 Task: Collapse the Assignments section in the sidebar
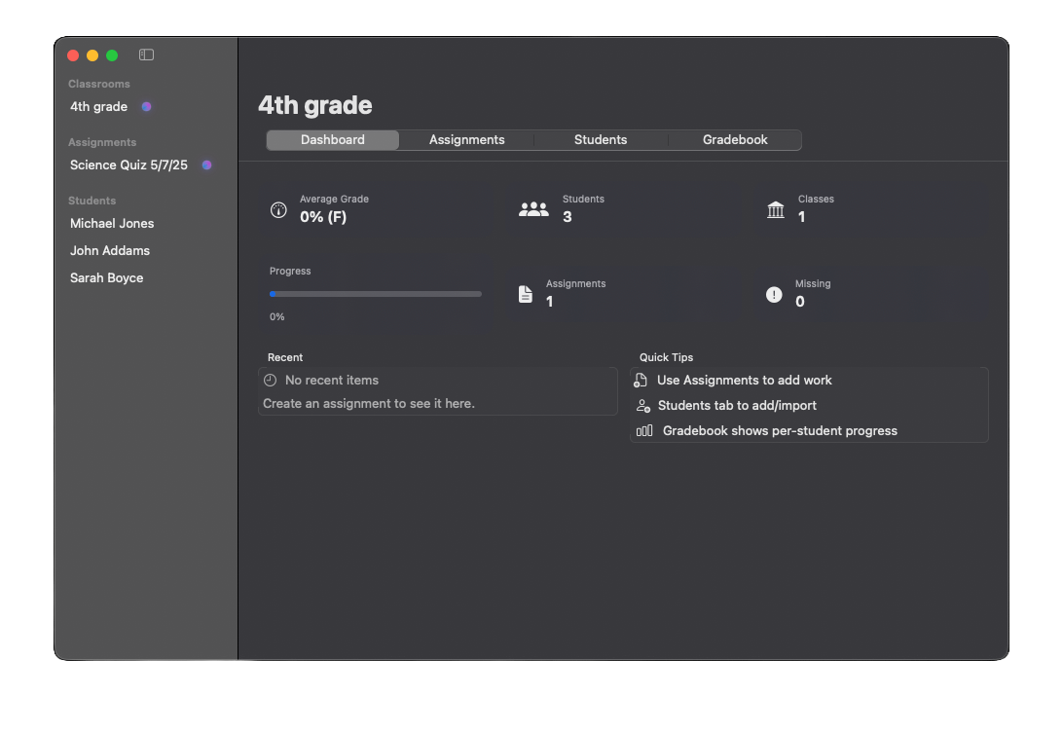click(x=101, y=141)
